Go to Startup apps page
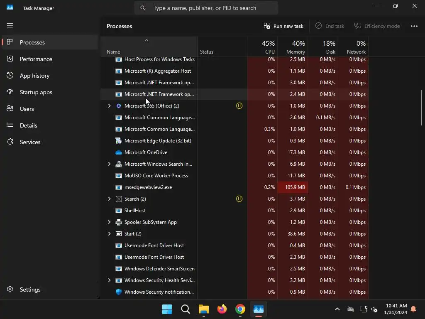Image resolution: width=425 pixels, height=319 pixels. click(50, 92)
